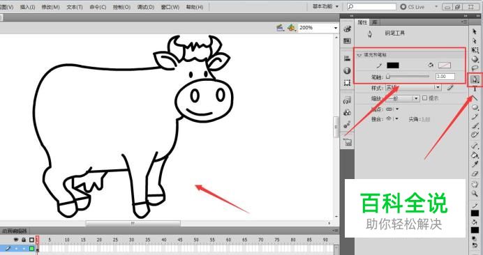Select the 3D Rotation tool
Viewport: 483px width, 255px height.
[475, 59]
